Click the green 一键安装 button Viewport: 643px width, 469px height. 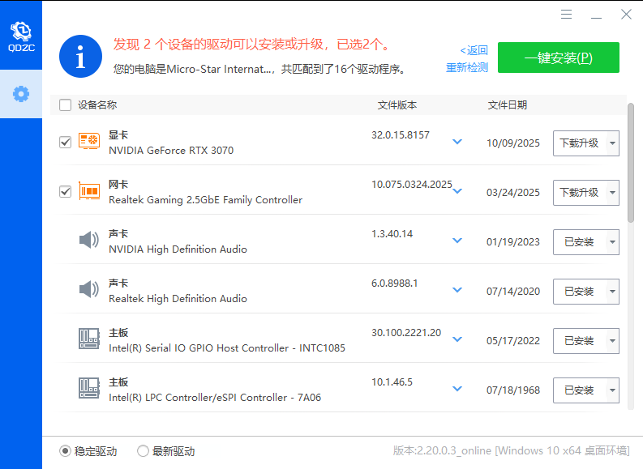(x=558, y=58)
